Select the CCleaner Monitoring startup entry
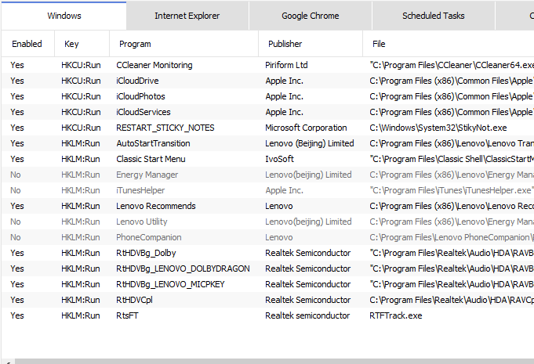 (x=154, y=65)
